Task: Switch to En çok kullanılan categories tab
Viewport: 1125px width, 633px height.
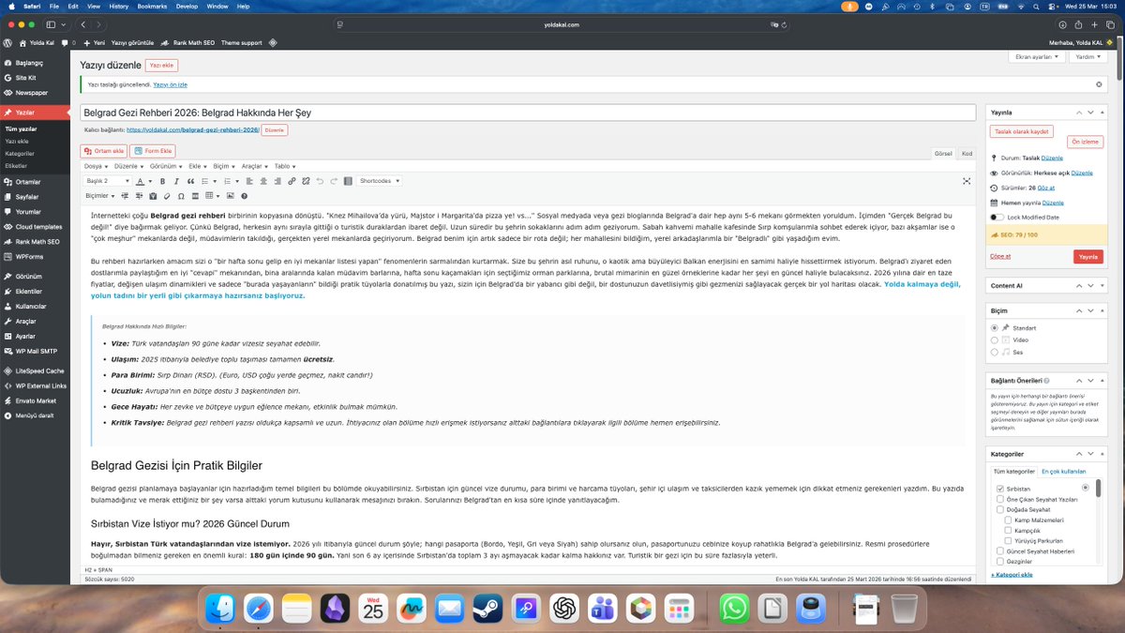Action: click(x=1063, y=472)
